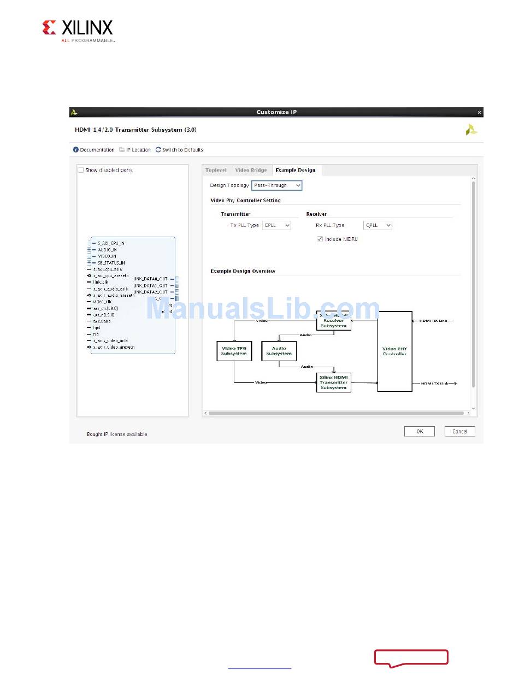Open the Rx PLL Type dropdown

378,225
